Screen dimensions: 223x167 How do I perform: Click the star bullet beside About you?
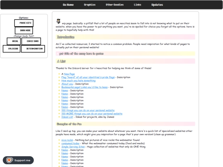[59, 84]
